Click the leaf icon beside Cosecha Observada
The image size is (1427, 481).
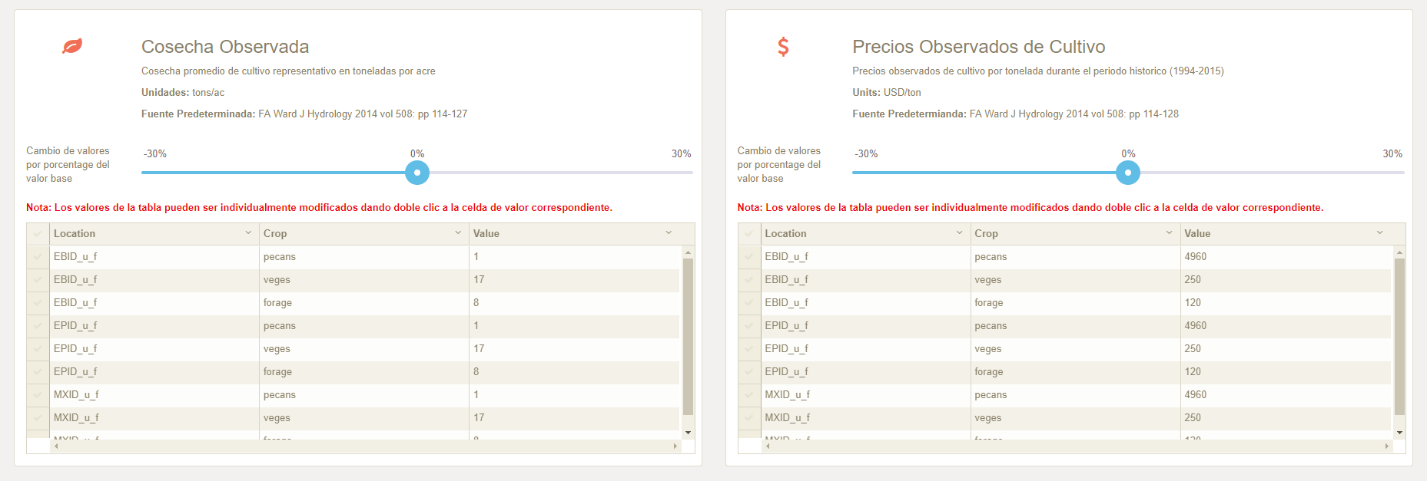[x=72, y=46]
